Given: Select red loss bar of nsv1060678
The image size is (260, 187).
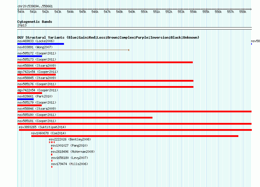Looking at the screenshot, I should tap(135, 136).
